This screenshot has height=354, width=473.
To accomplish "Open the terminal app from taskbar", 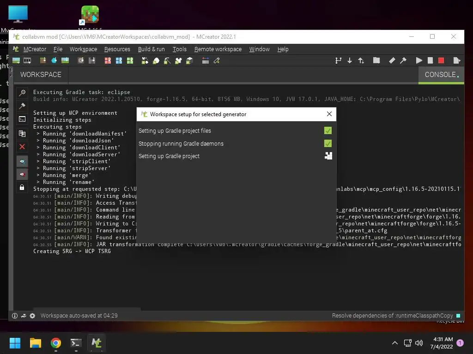I will click(x=76, y=343).
